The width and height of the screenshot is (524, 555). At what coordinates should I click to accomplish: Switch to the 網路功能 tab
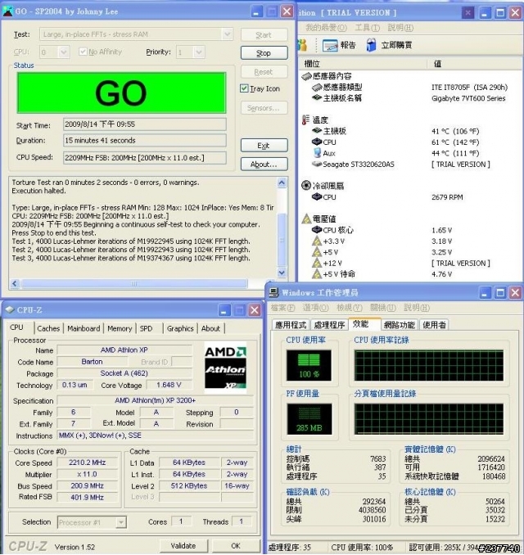coord(399,325)
